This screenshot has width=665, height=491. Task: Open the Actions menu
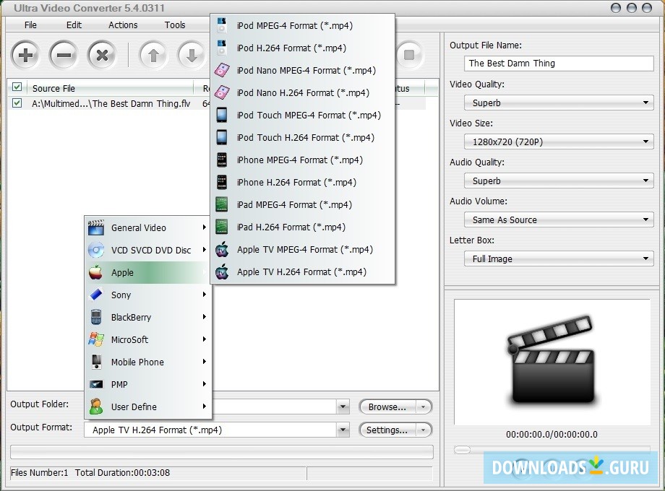tap(122, 24)
